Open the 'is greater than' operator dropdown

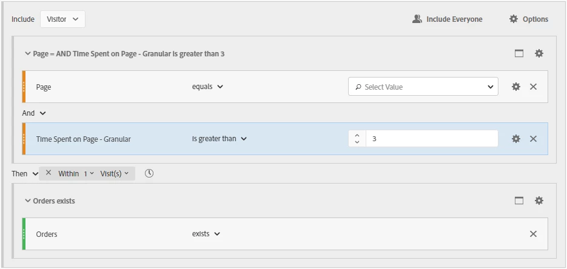(219, 139)
